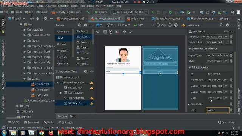Minimize the Palette panel
This screenshot has width=242, height=136.
click(91, 25)
